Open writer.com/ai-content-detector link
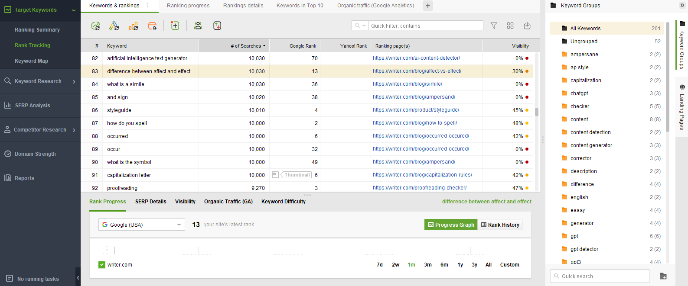 coord(416,58)
